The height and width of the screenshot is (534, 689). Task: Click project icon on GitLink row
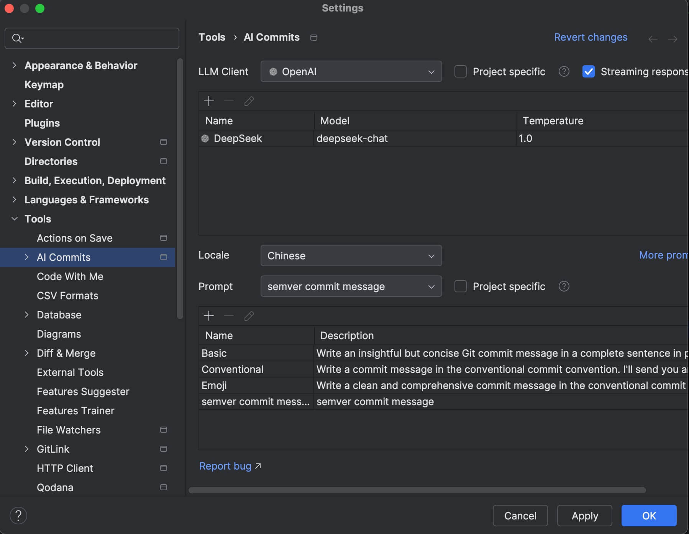point(164,449)
